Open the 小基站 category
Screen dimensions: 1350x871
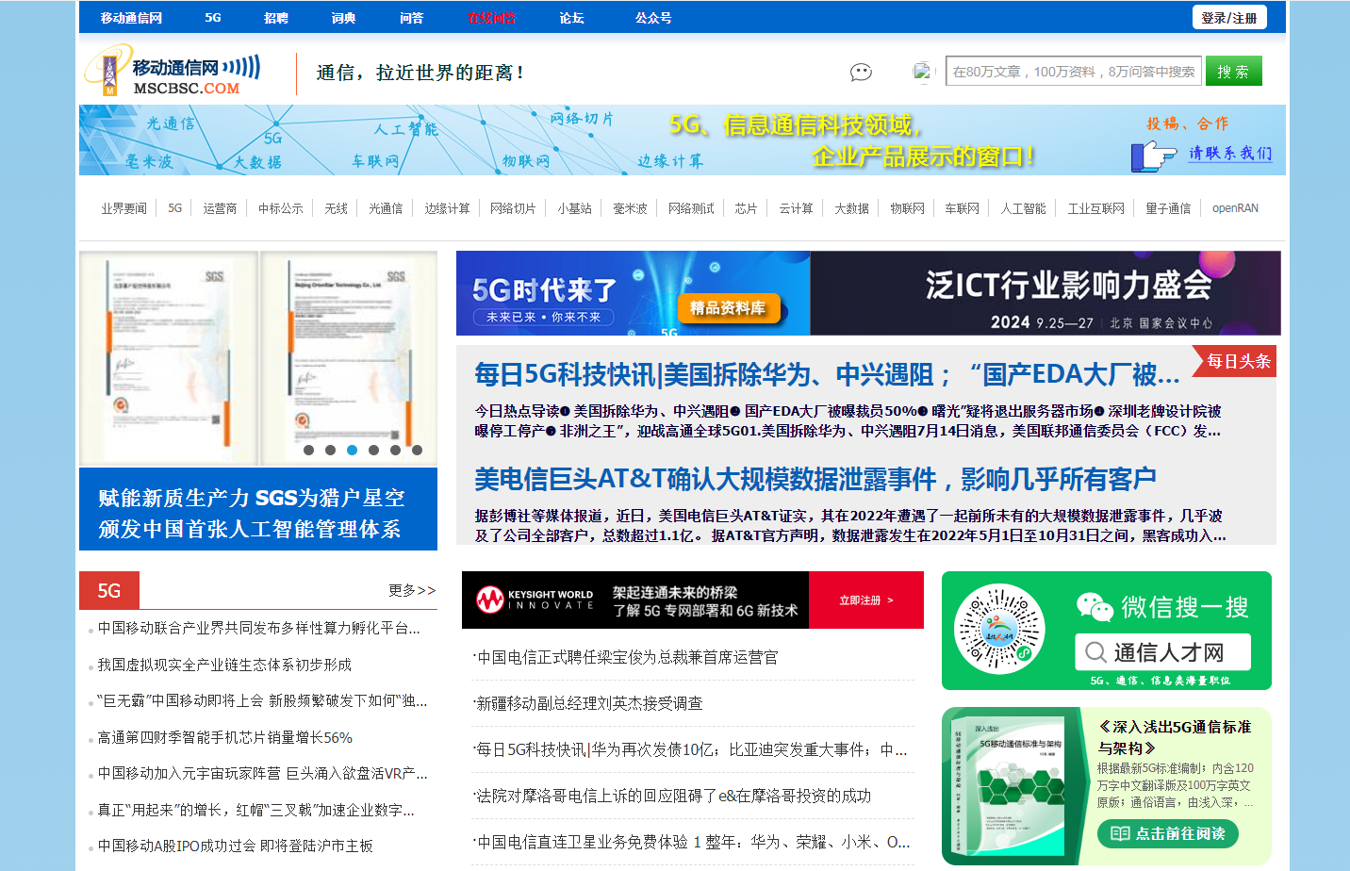click(574, 208)
